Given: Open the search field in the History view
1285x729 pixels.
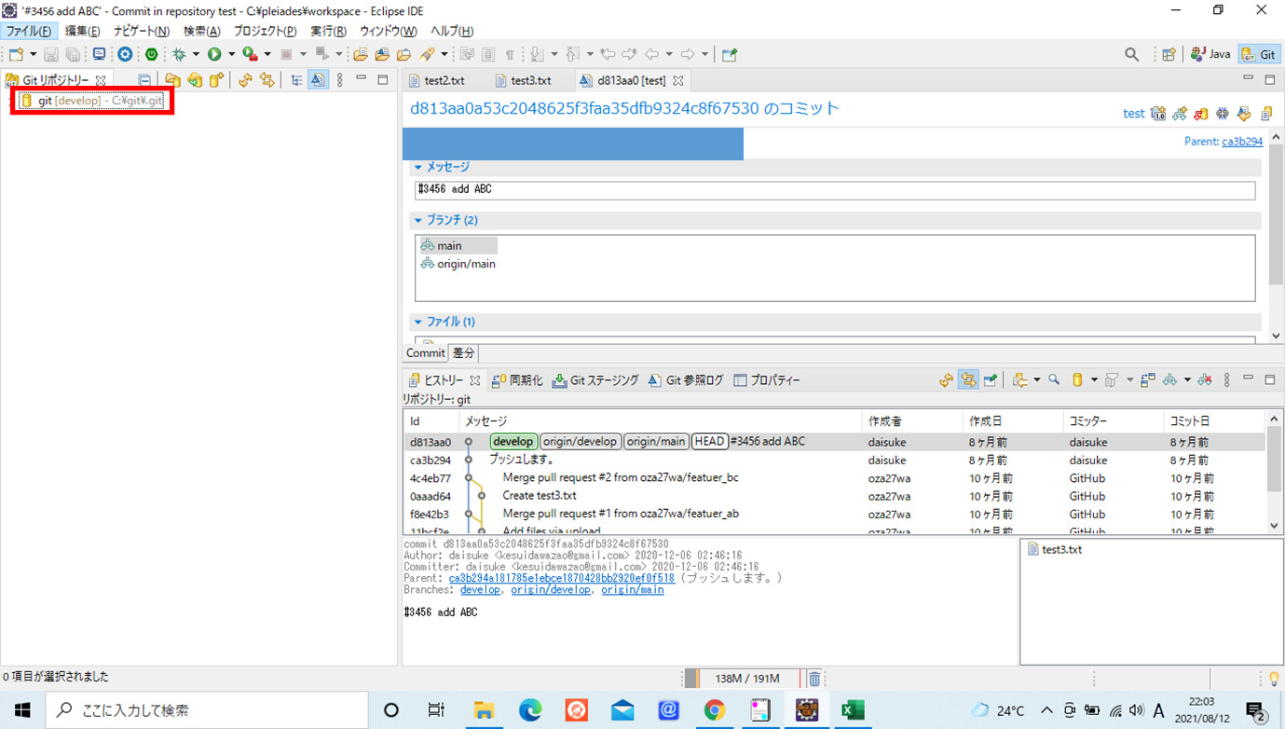Looking at the screenshot, I should pos(1054,379).
